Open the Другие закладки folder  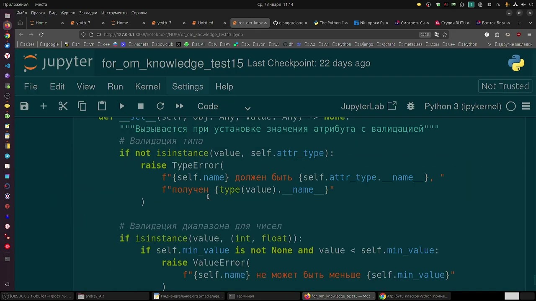coord(514,44)
